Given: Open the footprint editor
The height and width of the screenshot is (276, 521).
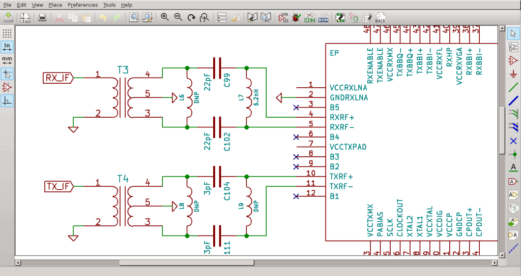Looking at the screenshot, I should tap(340, 17).
